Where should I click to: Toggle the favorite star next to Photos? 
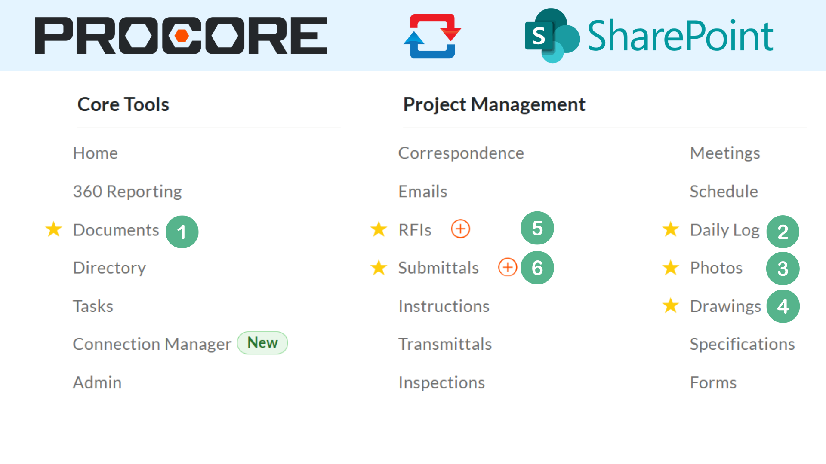[671, 268]
